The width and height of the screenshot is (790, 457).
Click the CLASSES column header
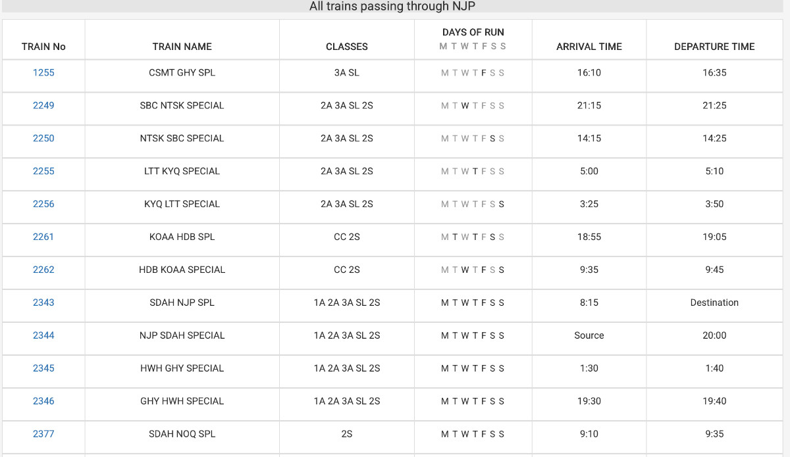tap(347, 47)
